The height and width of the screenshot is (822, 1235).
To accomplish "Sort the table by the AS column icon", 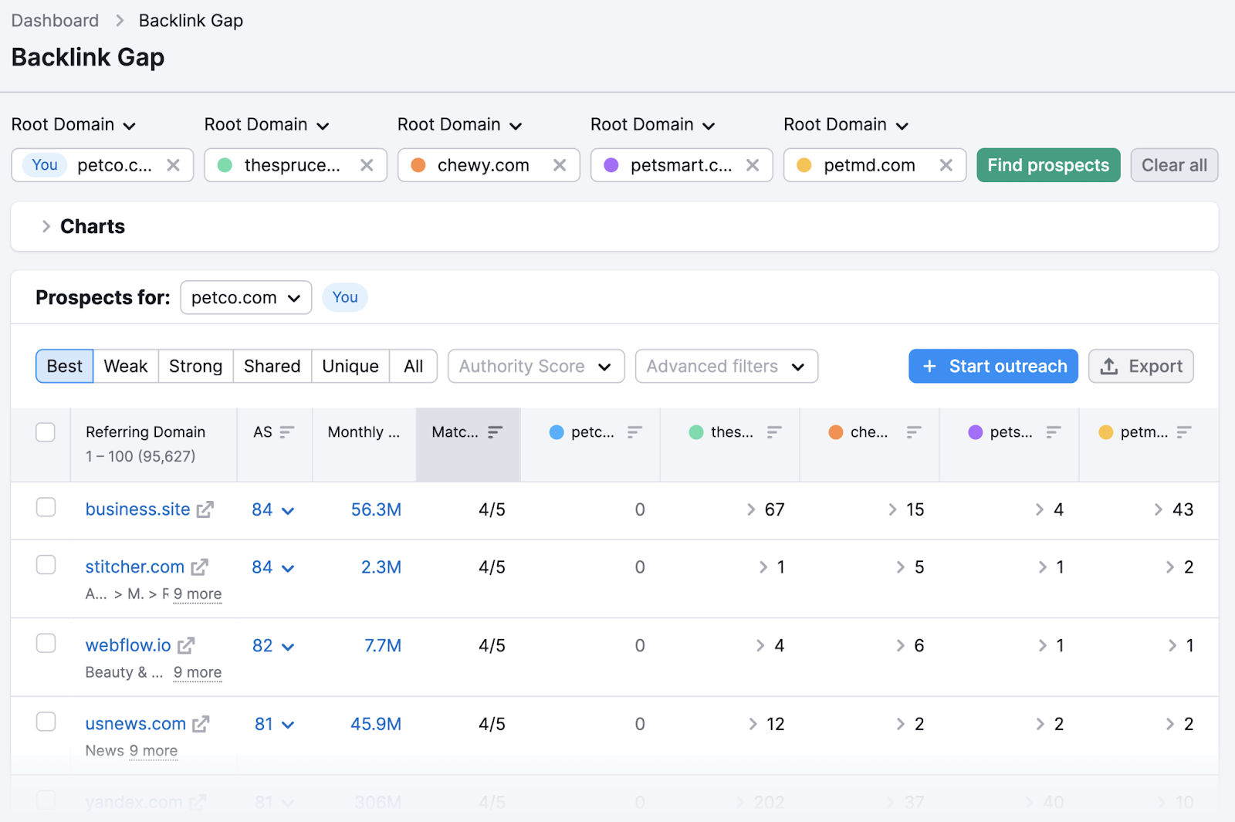I will click(289, 431).
